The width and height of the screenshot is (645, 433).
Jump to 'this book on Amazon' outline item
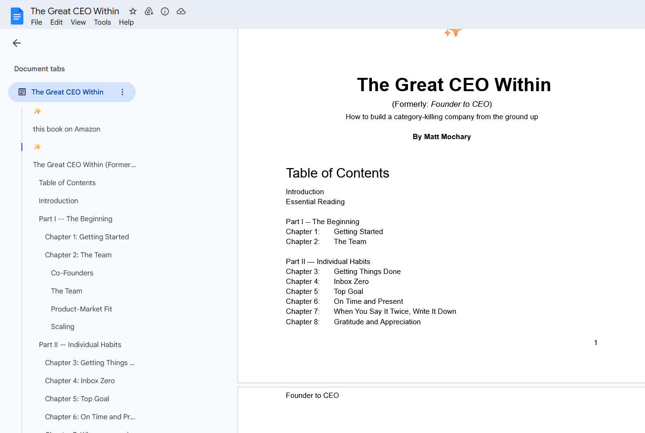pos(66,129)
